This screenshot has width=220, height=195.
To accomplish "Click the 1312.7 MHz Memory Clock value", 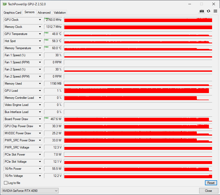I will [x=53, y=27].
